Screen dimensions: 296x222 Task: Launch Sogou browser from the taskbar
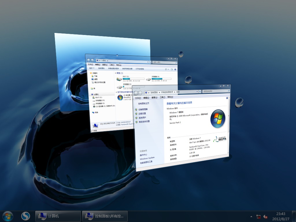click(25, 216)
